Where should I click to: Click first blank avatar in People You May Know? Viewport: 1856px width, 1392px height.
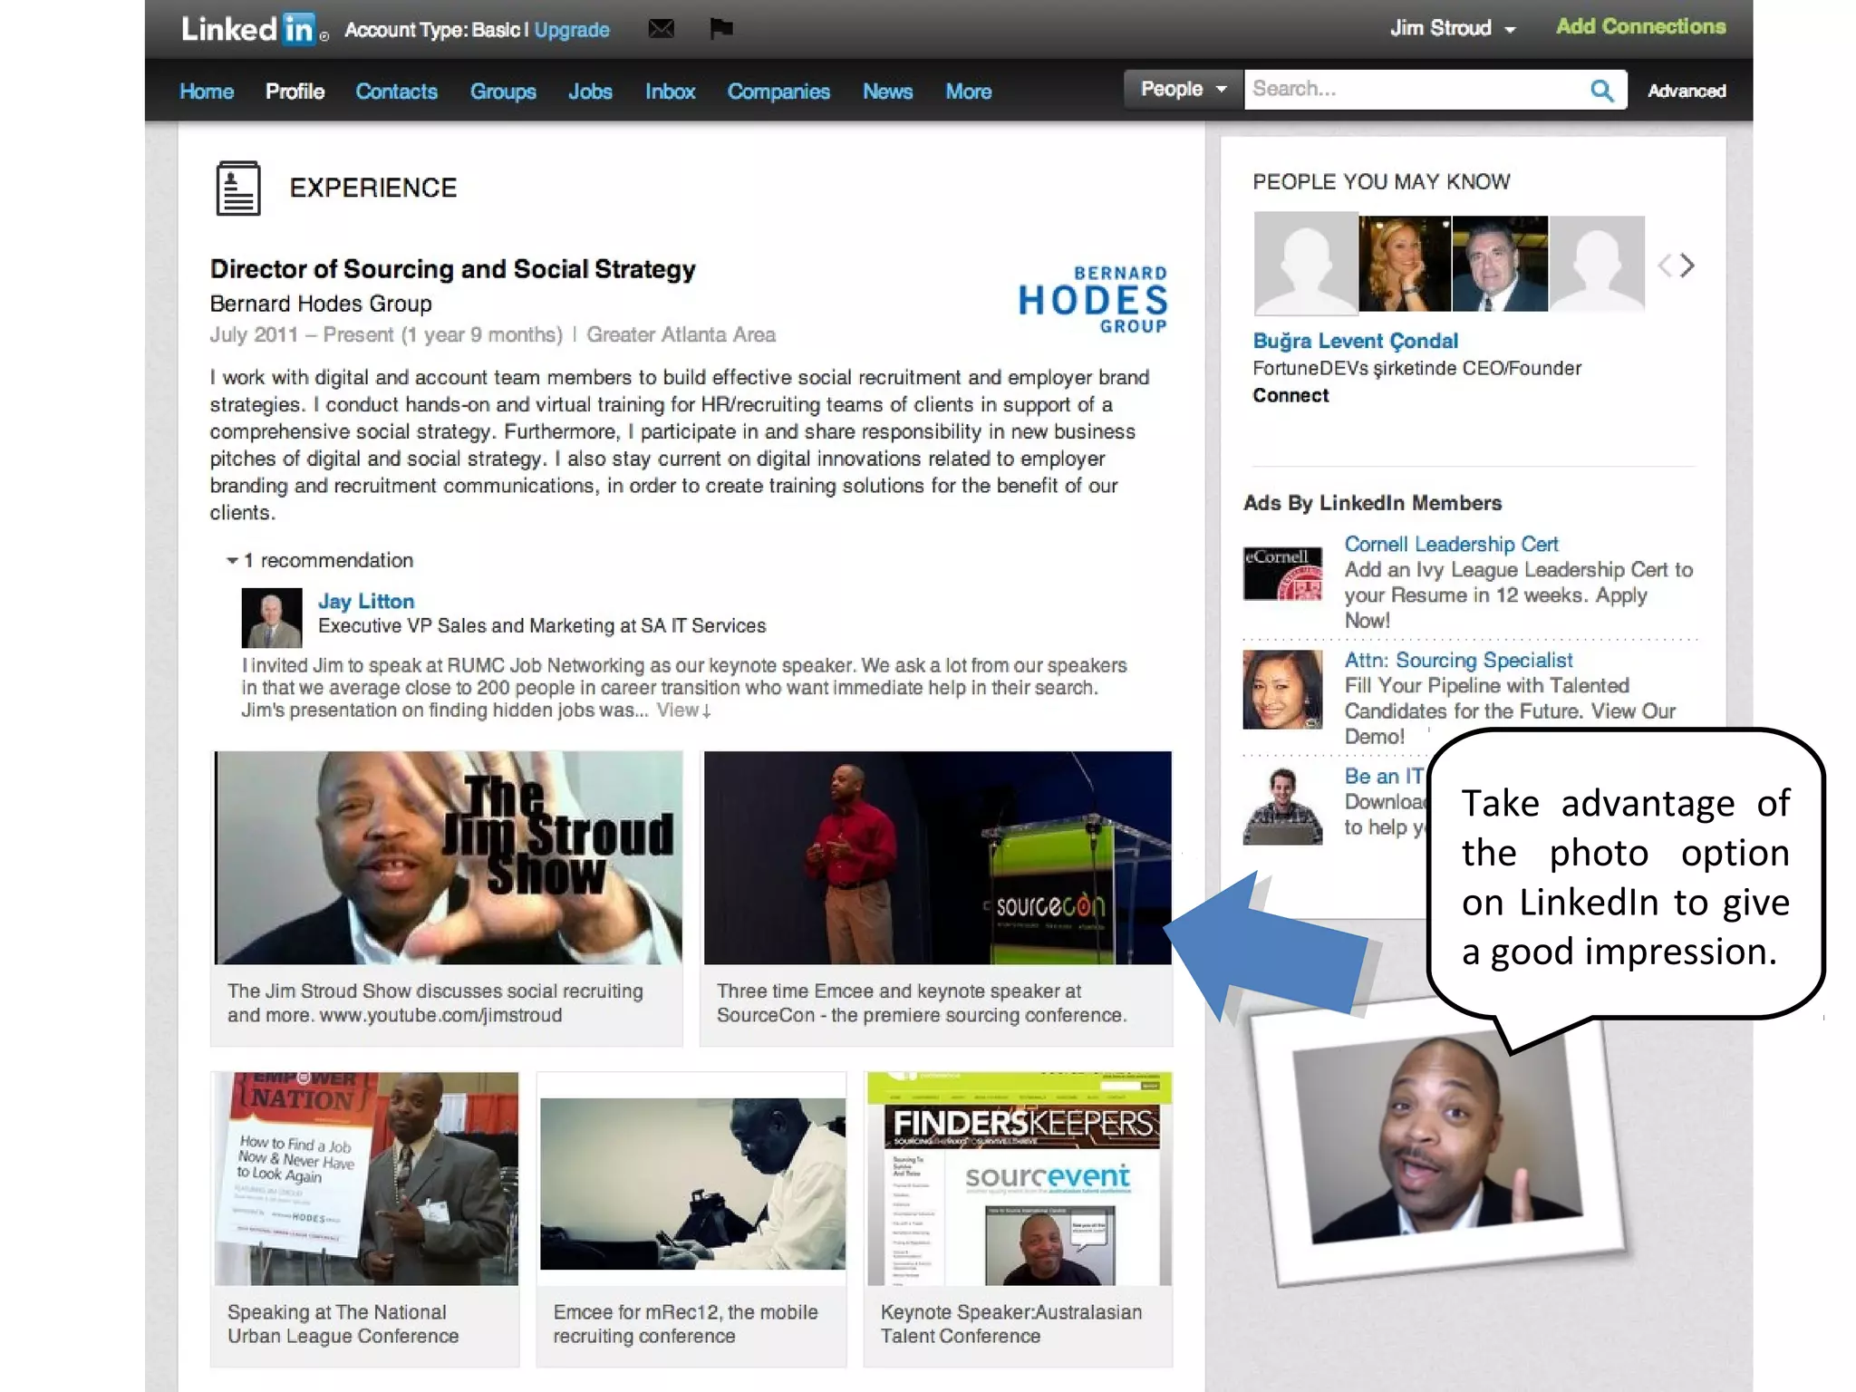pos(1306,264)
